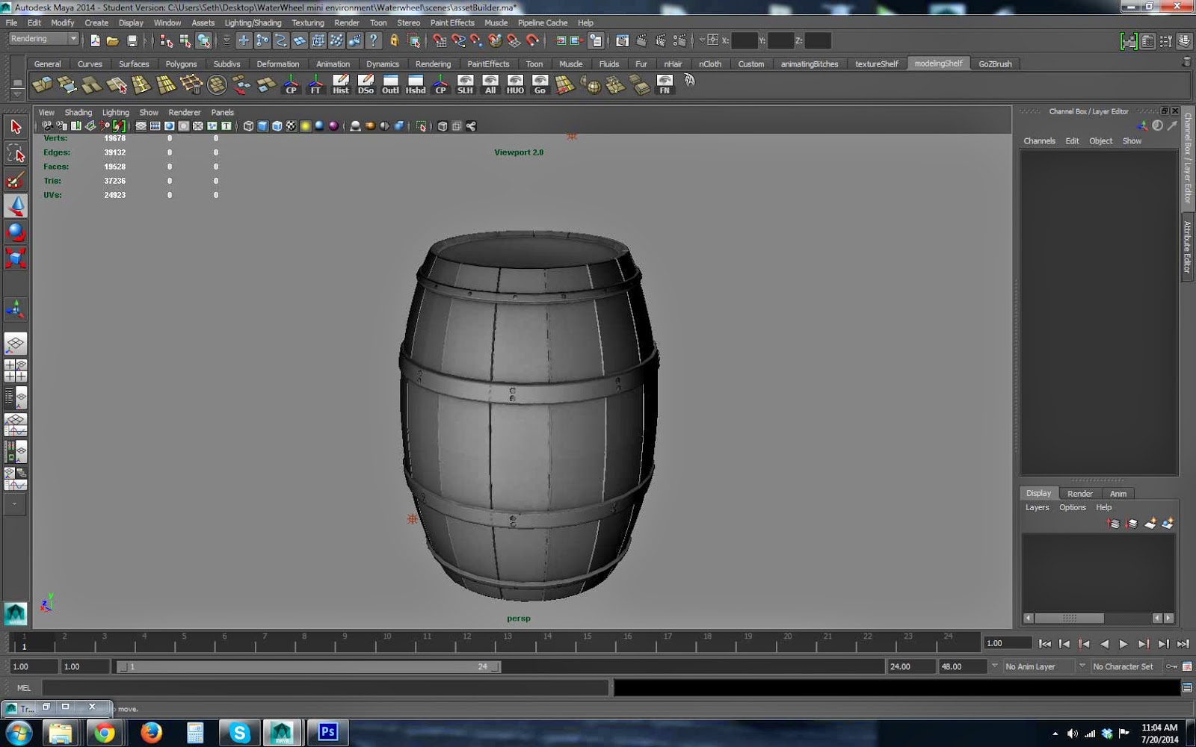Select the arrow Select tool in toolbox
Image resolution: width=1196 pixels, height=747 pixels.
[16, 127]
